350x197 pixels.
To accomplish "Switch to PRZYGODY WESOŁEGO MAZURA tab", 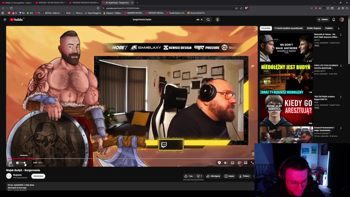I will [84, 3].
